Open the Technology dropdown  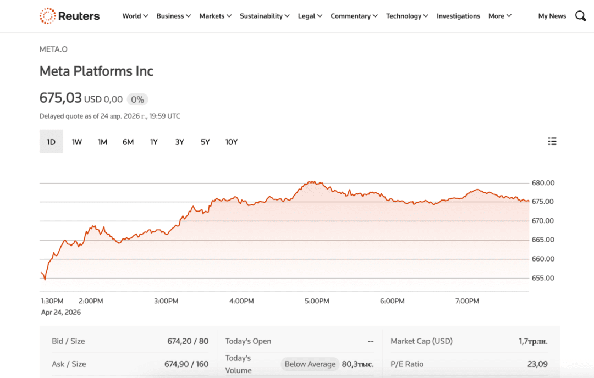(407, 16)
